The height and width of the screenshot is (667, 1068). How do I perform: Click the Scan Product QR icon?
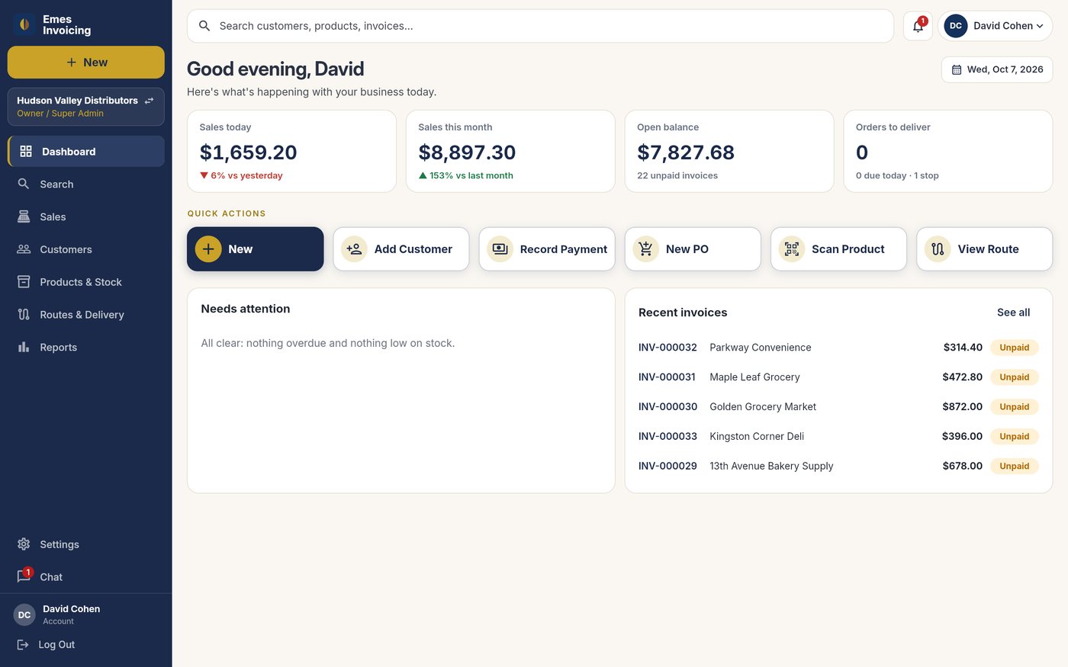point(792,249)
